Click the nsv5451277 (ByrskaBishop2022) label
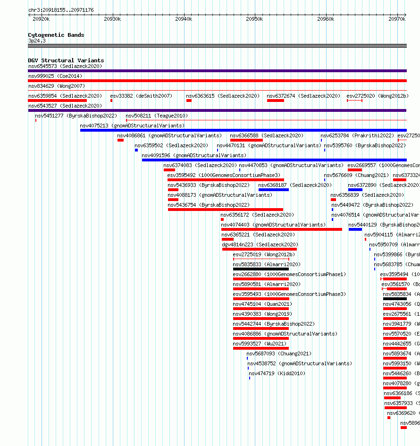The width and height of the screenshot is (420, 446). pos(76,116)
